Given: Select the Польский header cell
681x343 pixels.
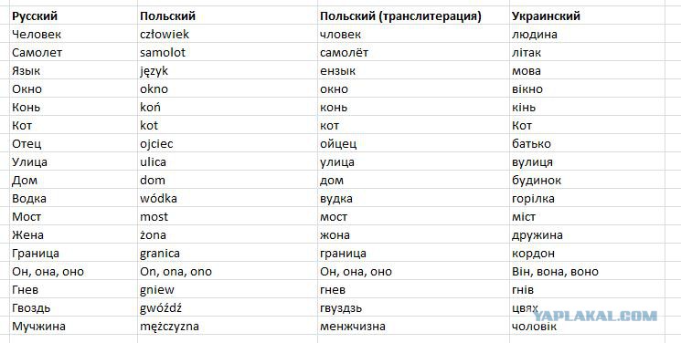Looking at the screenshot, I should click(227, 16).
